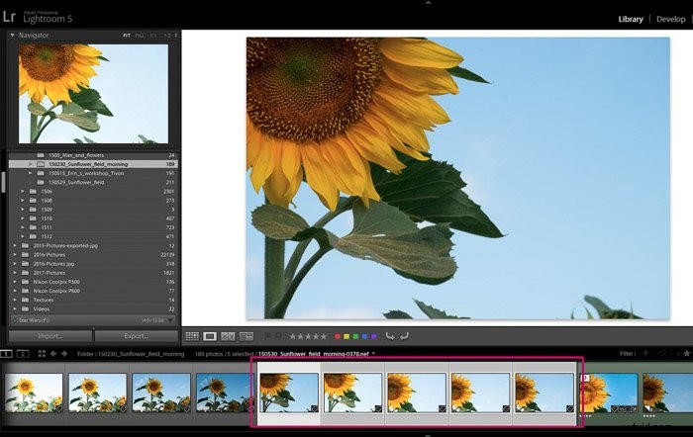
Task: Select 150529_Sunflower_field folder
Action: coord(76,182)
